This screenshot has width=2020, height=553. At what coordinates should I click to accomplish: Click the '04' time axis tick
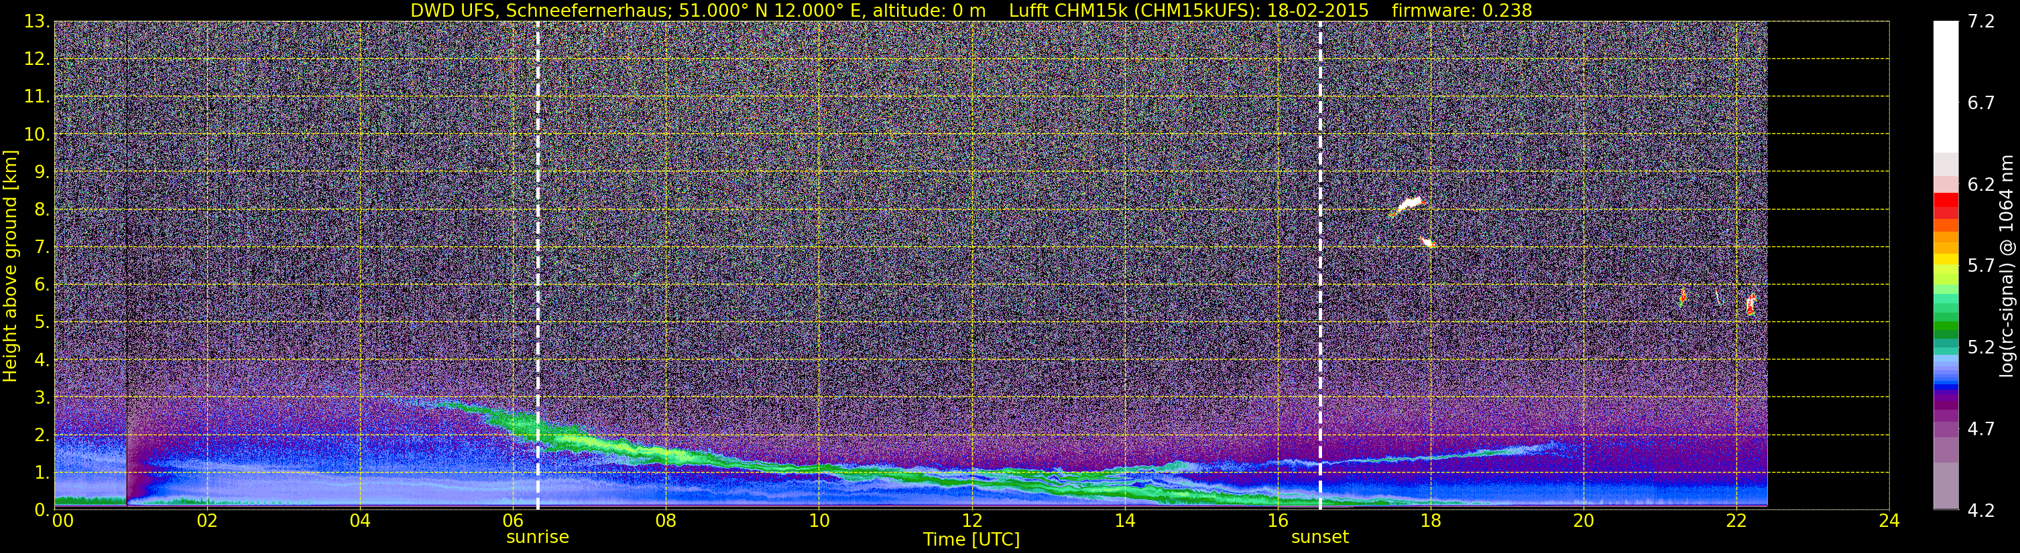(x=360, y=521)
